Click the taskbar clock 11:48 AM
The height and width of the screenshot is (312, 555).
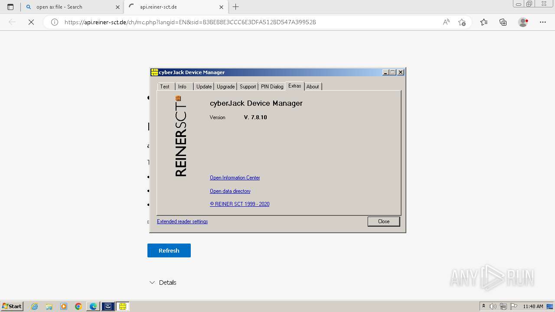pos(533,306)
